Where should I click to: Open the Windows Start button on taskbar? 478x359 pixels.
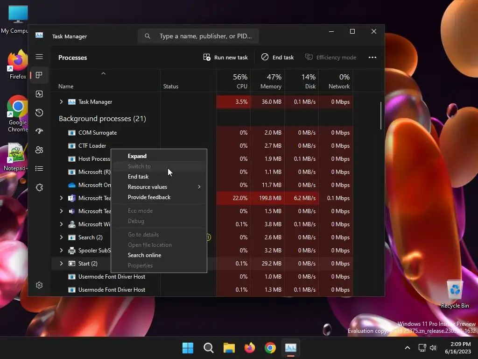(x=188, y=348)
